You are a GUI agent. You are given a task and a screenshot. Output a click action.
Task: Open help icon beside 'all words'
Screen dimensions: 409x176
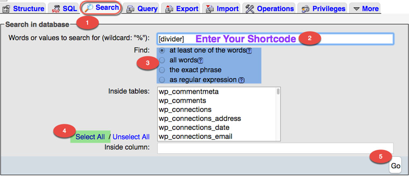200,61
